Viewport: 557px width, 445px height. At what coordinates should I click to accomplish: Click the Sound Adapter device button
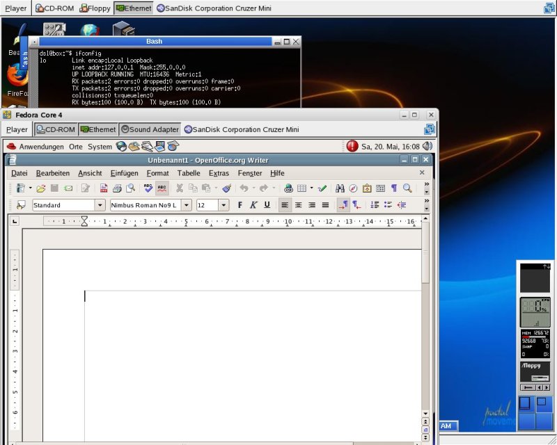[x=150, y=129]
